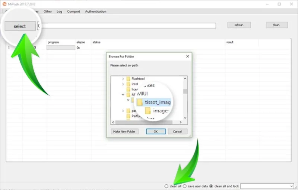Click the result column header
Viewport: 298px width, 190px height.
coord(230,42)
